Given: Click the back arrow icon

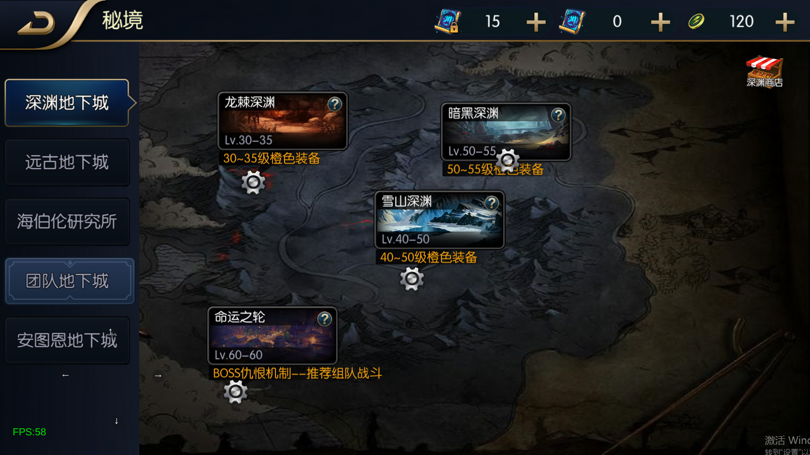Looking at the screenshot, I should [36, 23].
